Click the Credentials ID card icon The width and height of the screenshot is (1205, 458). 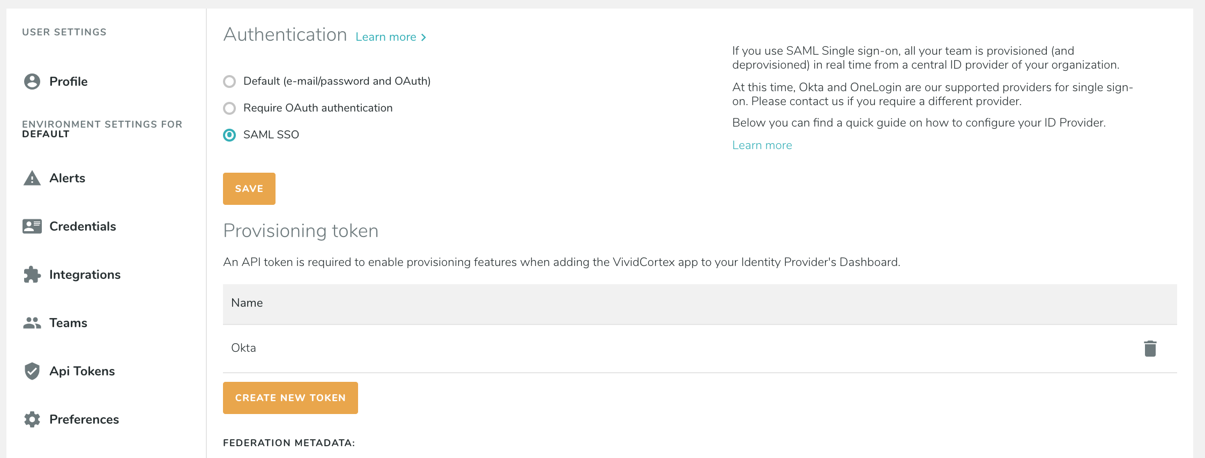pos(32,226)
